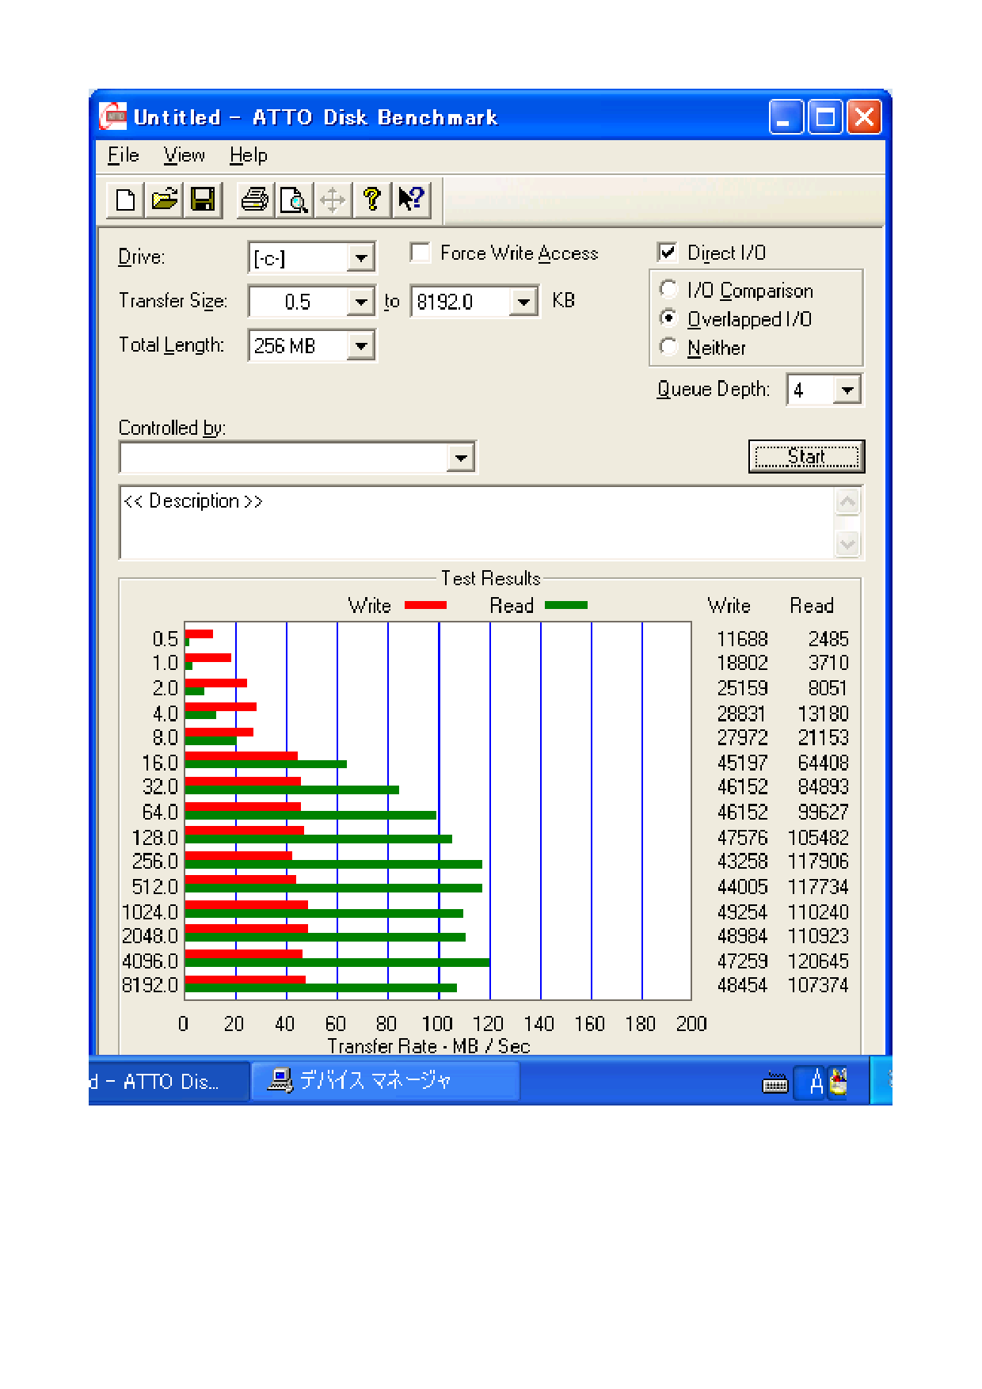The height and width of the screenshot is (1389, 982).
Task: Click the Print toolbar icon
Action: point(255,199)
